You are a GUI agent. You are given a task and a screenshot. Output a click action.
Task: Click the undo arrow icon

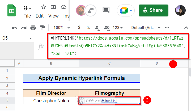point(14,28)
